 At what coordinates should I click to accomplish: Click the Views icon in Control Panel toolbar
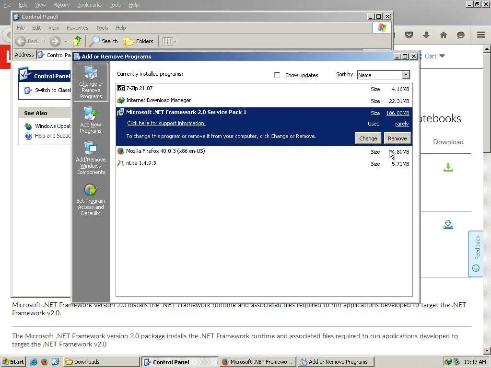click(167, 42)
